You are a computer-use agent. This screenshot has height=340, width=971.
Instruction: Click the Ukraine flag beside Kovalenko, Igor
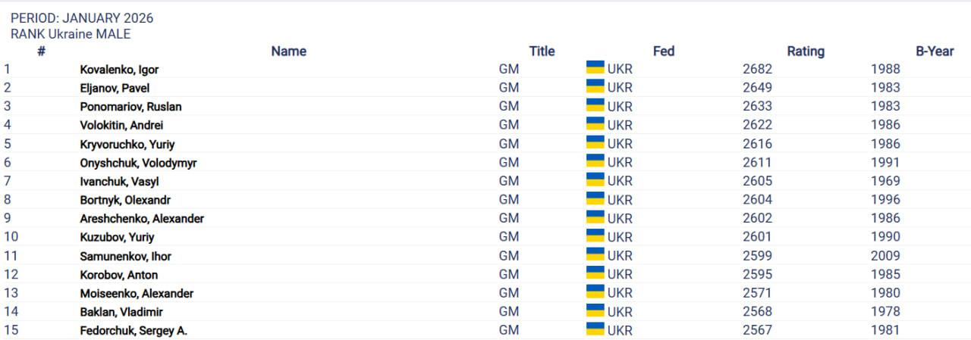[x=595, y=68]
